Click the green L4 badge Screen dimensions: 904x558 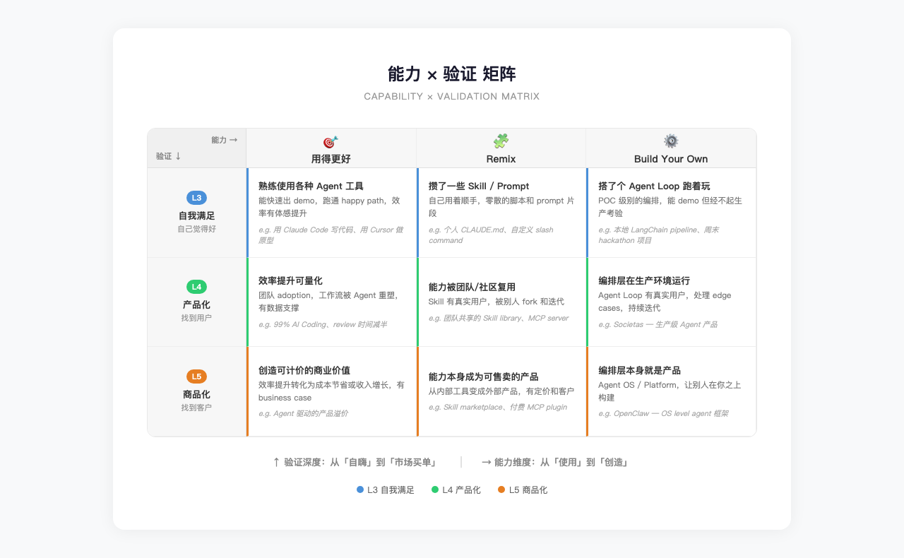tap(196, 287)
